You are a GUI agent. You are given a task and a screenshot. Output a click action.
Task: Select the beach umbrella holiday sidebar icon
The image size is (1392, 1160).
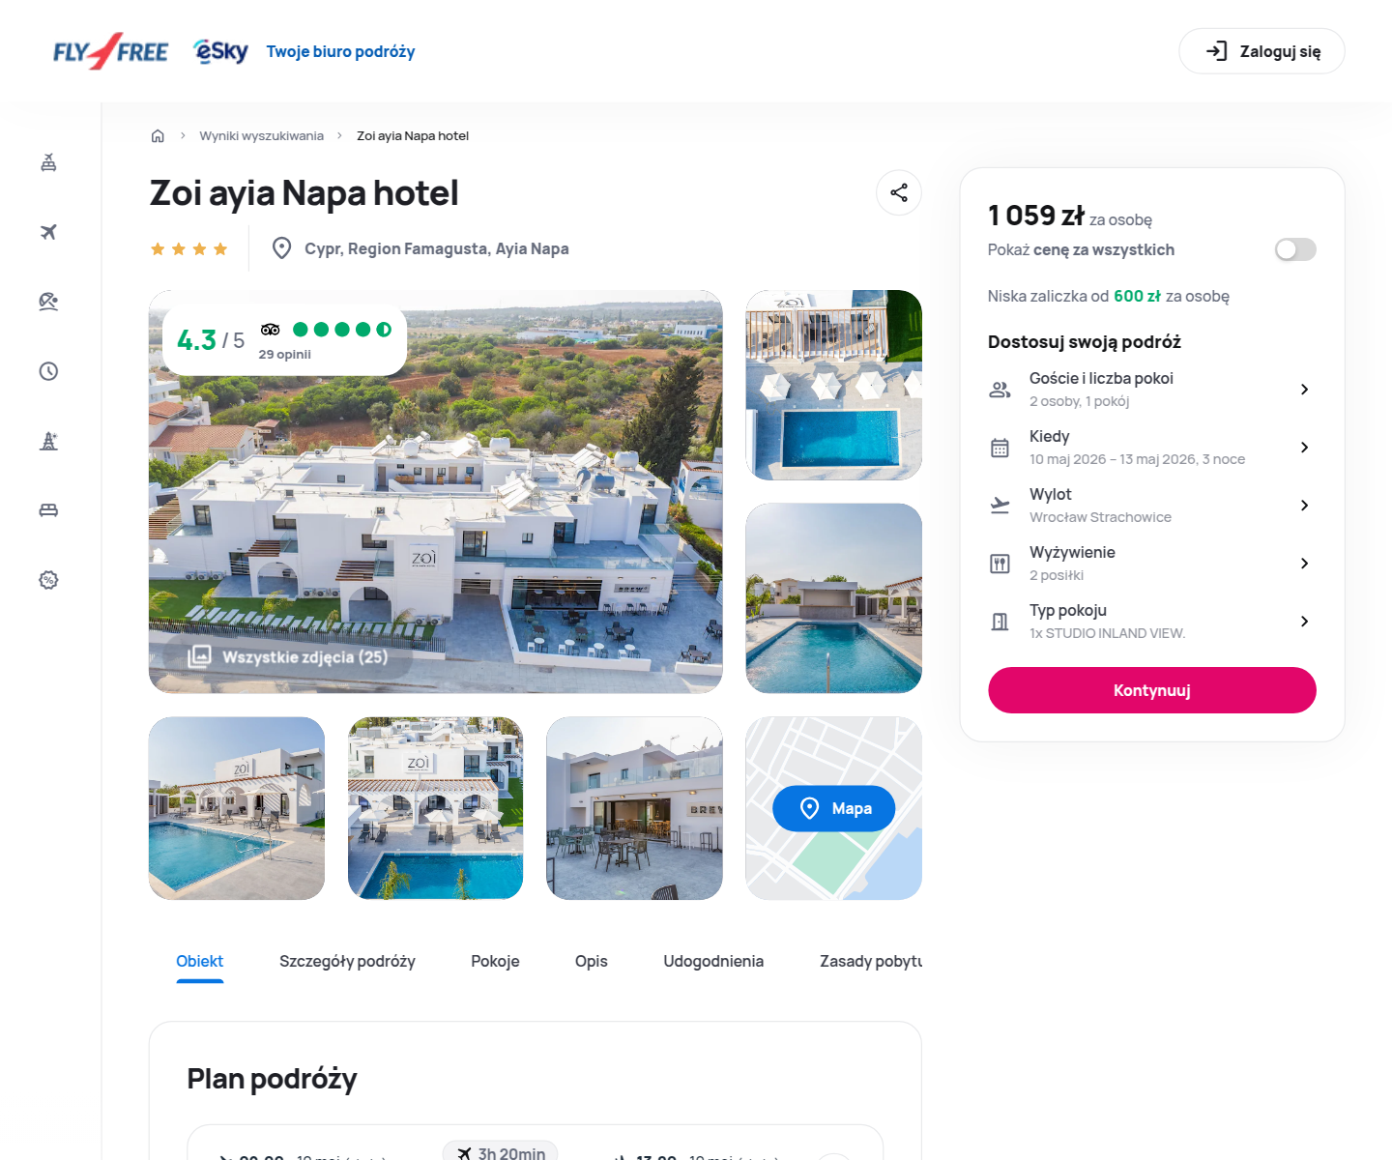(48, 302)
